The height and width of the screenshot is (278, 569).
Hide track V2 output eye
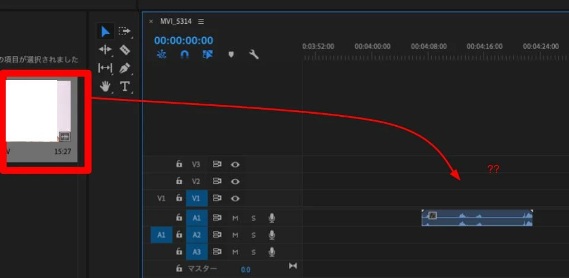(x=235, y=181)
